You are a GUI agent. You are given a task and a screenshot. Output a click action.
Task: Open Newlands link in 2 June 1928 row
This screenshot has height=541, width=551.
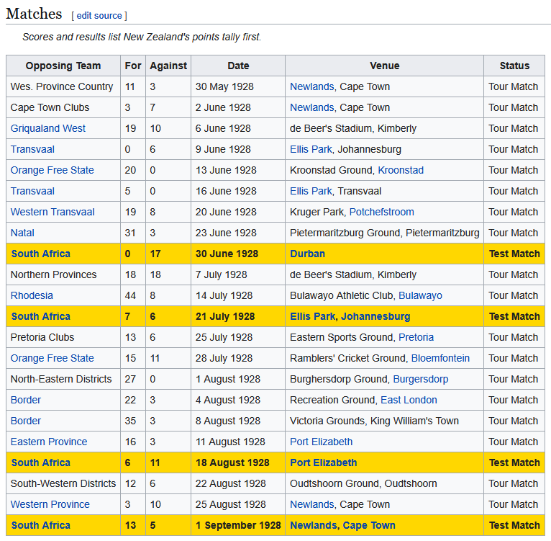[x=311, y=107]
